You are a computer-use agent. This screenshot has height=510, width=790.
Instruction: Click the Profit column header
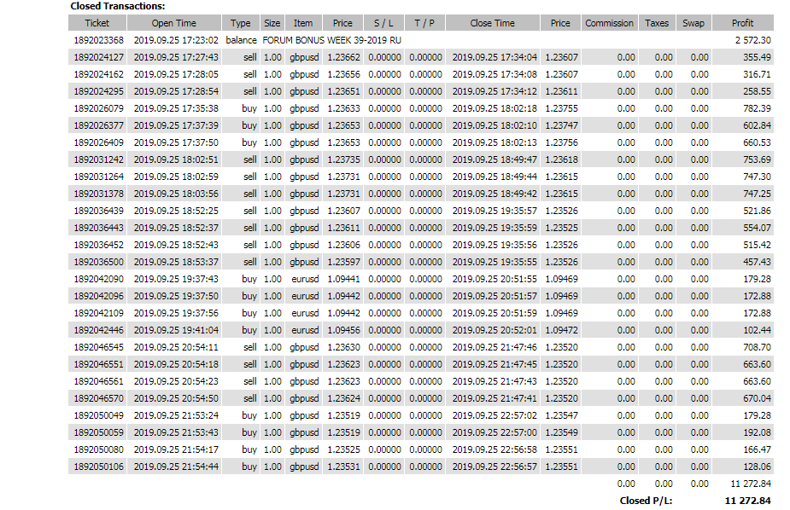point(743,23)
